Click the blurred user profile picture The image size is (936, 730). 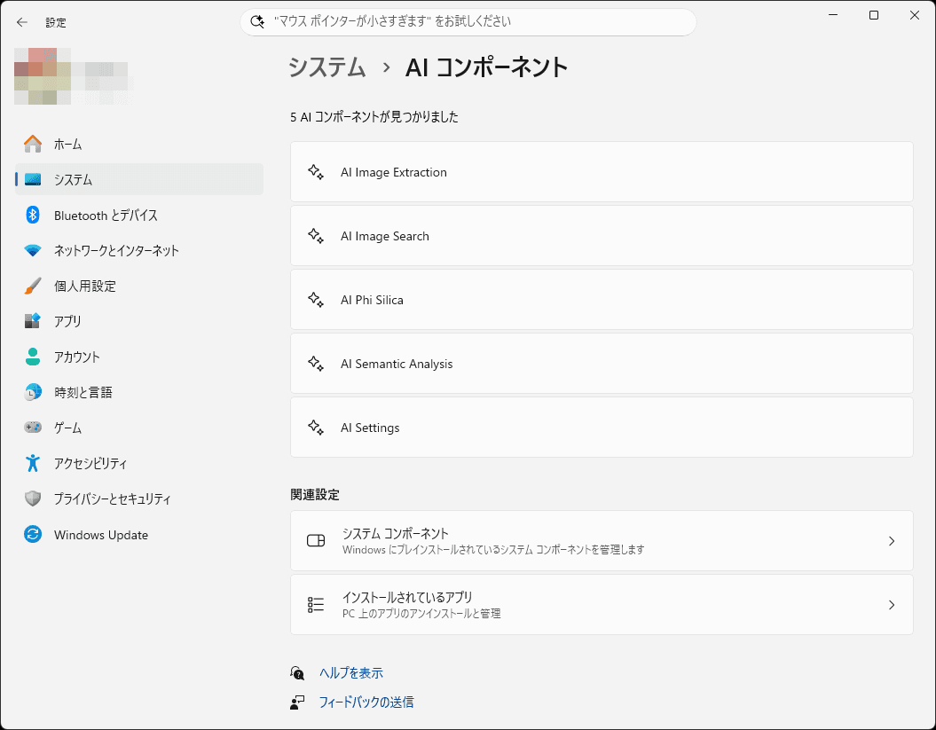coord(42,76)
